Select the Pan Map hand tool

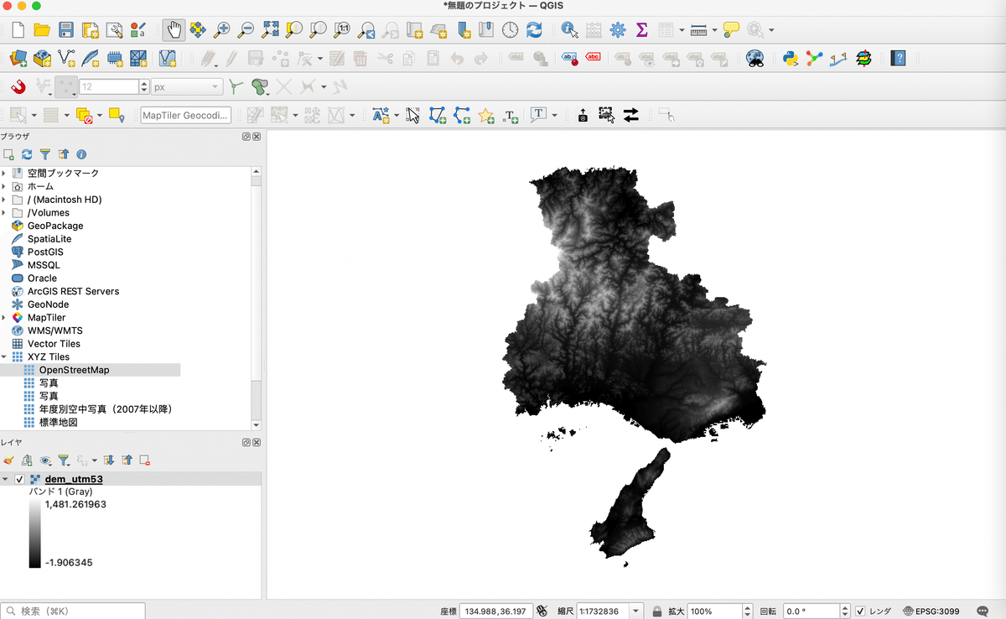click(x=174, y=29)
